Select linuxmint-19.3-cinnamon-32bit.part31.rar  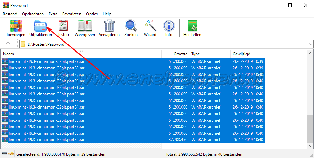tap(46, 88)
